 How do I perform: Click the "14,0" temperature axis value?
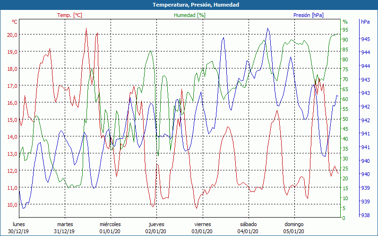pyautogui.click(x=13, y=137)
